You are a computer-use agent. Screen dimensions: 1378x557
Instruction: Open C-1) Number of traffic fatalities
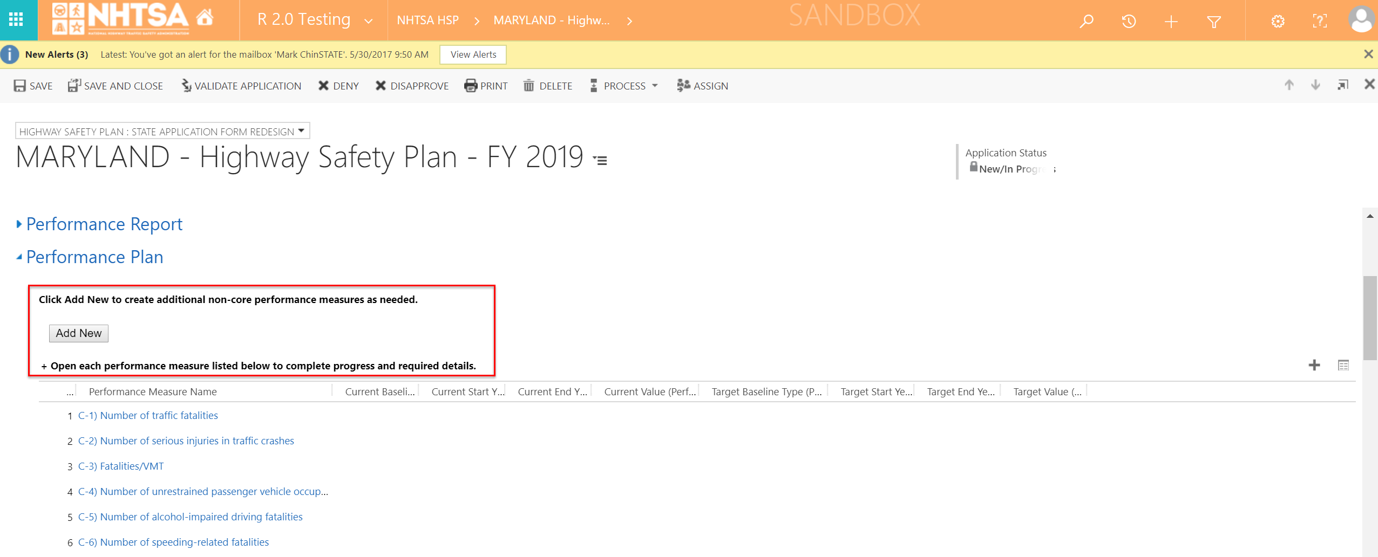(148, 415)
